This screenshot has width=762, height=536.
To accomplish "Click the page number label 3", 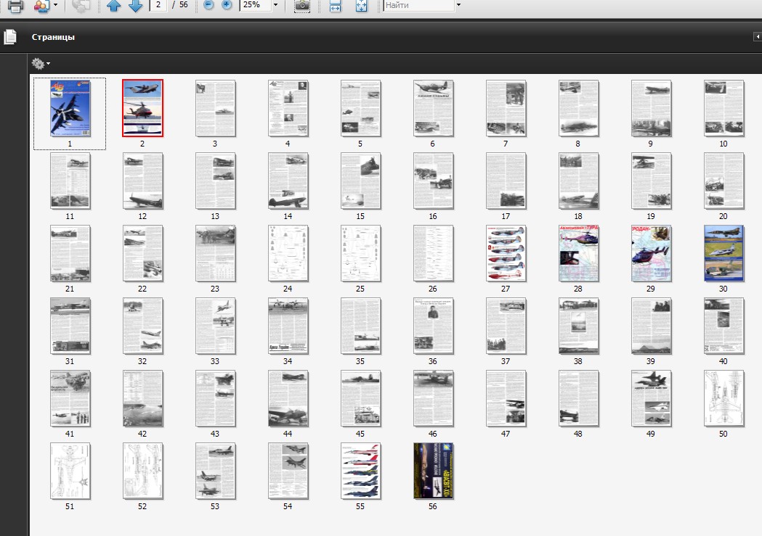I will pyautogui.click(x=215, y=144).
